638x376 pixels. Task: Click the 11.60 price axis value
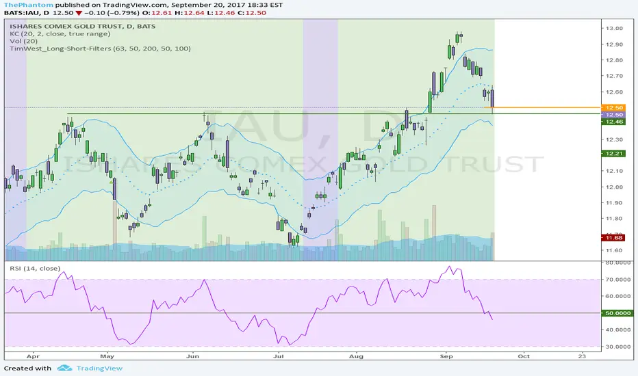point(614,250)
